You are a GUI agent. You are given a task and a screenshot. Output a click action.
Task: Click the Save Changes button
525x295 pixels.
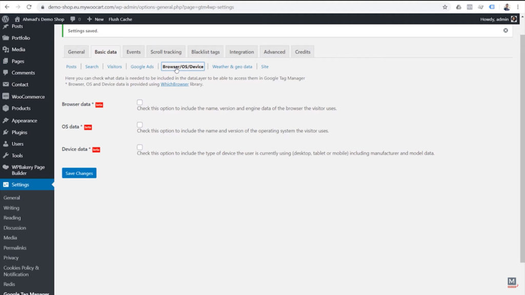click(x=78, y=173)
